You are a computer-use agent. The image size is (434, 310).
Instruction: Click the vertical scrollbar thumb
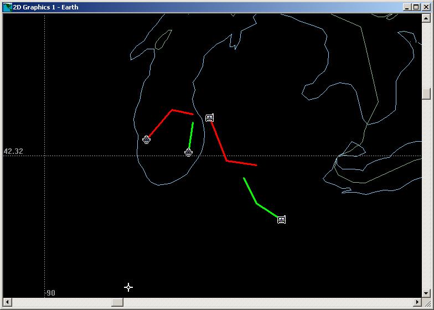point(426,93)
